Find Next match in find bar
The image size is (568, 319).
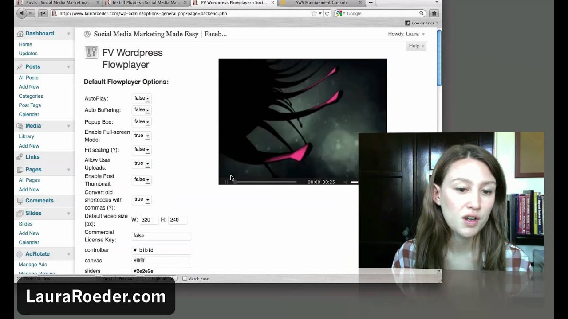[108, 279]
